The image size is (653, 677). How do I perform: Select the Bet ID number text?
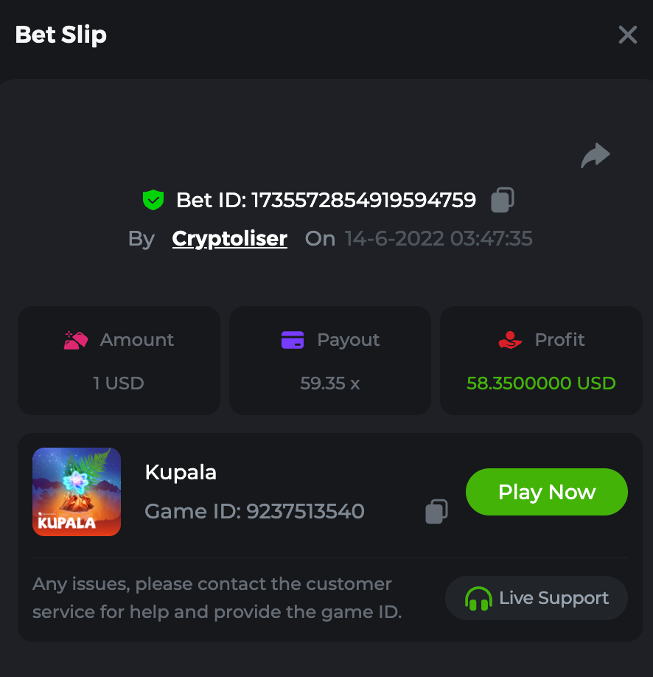tap(363, 200)
